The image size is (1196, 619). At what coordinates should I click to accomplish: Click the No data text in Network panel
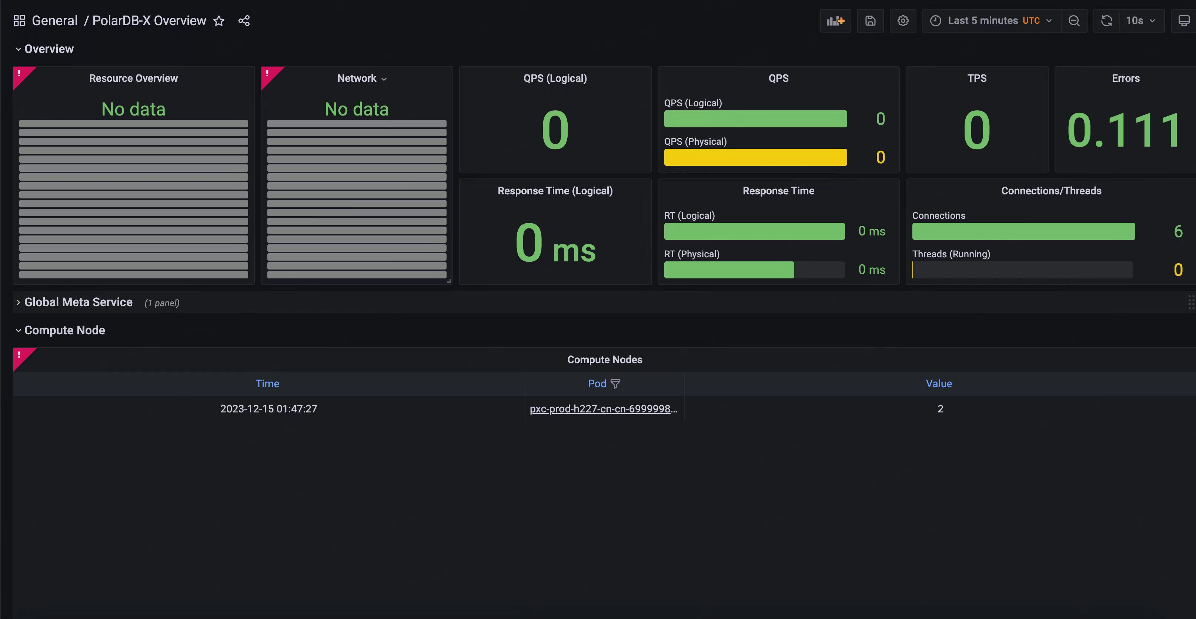(x=357, y=109)
